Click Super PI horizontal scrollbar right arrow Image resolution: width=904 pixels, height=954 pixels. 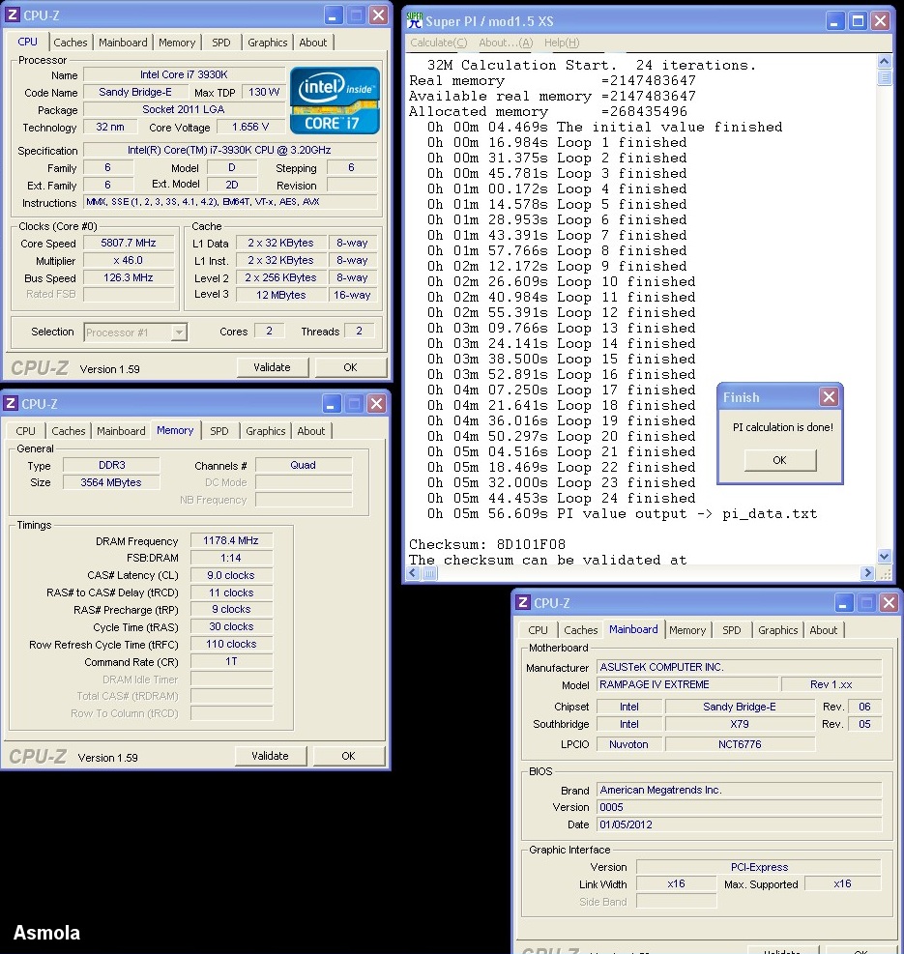coord(868,573)
